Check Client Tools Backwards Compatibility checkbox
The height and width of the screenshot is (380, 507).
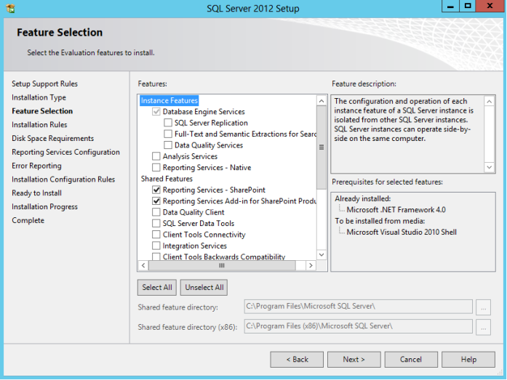click(x=156, y=256)
